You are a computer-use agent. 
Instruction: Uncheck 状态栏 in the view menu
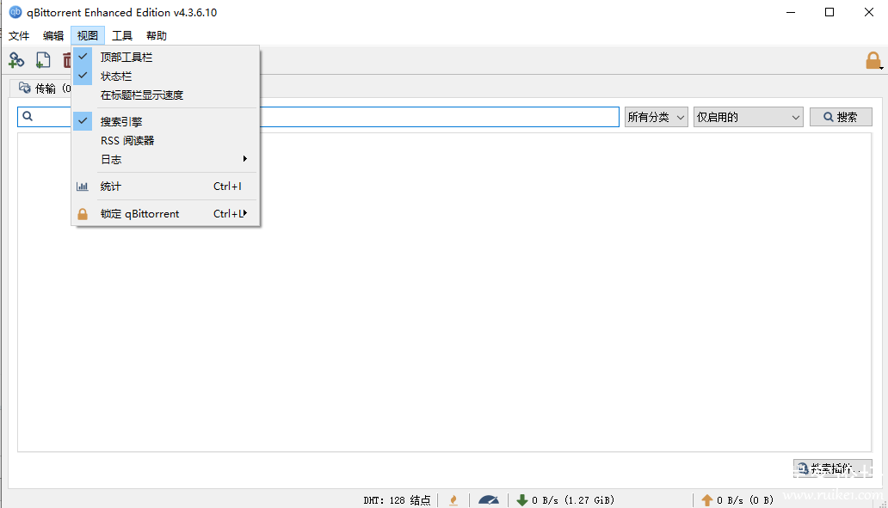pos(166,76)
